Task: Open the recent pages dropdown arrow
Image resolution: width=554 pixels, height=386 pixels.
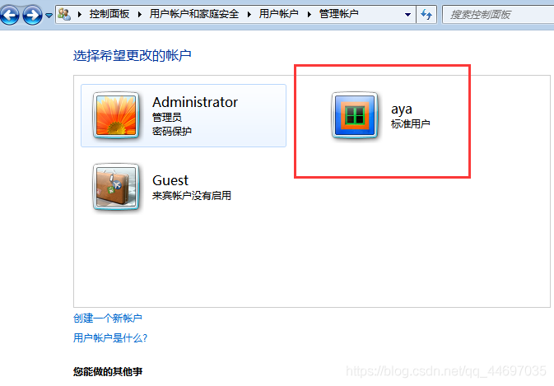Action: point(49,15)
